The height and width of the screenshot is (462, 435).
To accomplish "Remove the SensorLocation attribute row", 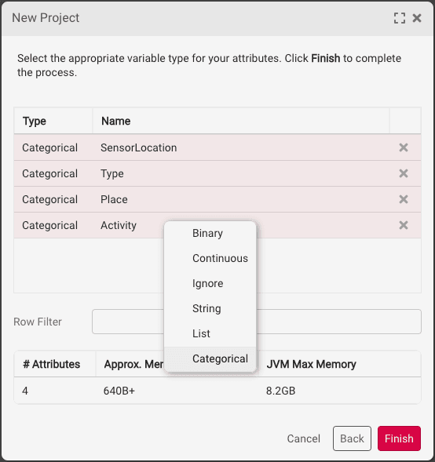I will [403, 147].
